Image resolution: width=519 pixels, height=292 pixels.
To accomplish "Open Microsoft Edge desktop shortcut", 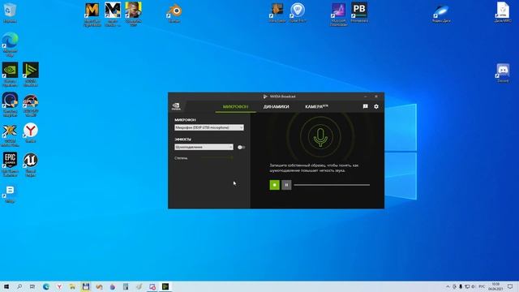I will [10, 45].
